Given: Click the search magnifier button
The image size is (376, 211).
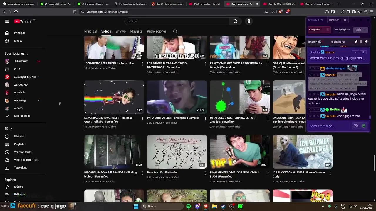Looking at the screenshot, I should [235, 21].
